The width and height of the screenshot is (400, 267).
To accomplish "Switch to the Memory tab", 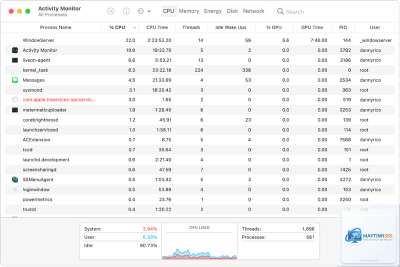I will (x=189, y=11).
